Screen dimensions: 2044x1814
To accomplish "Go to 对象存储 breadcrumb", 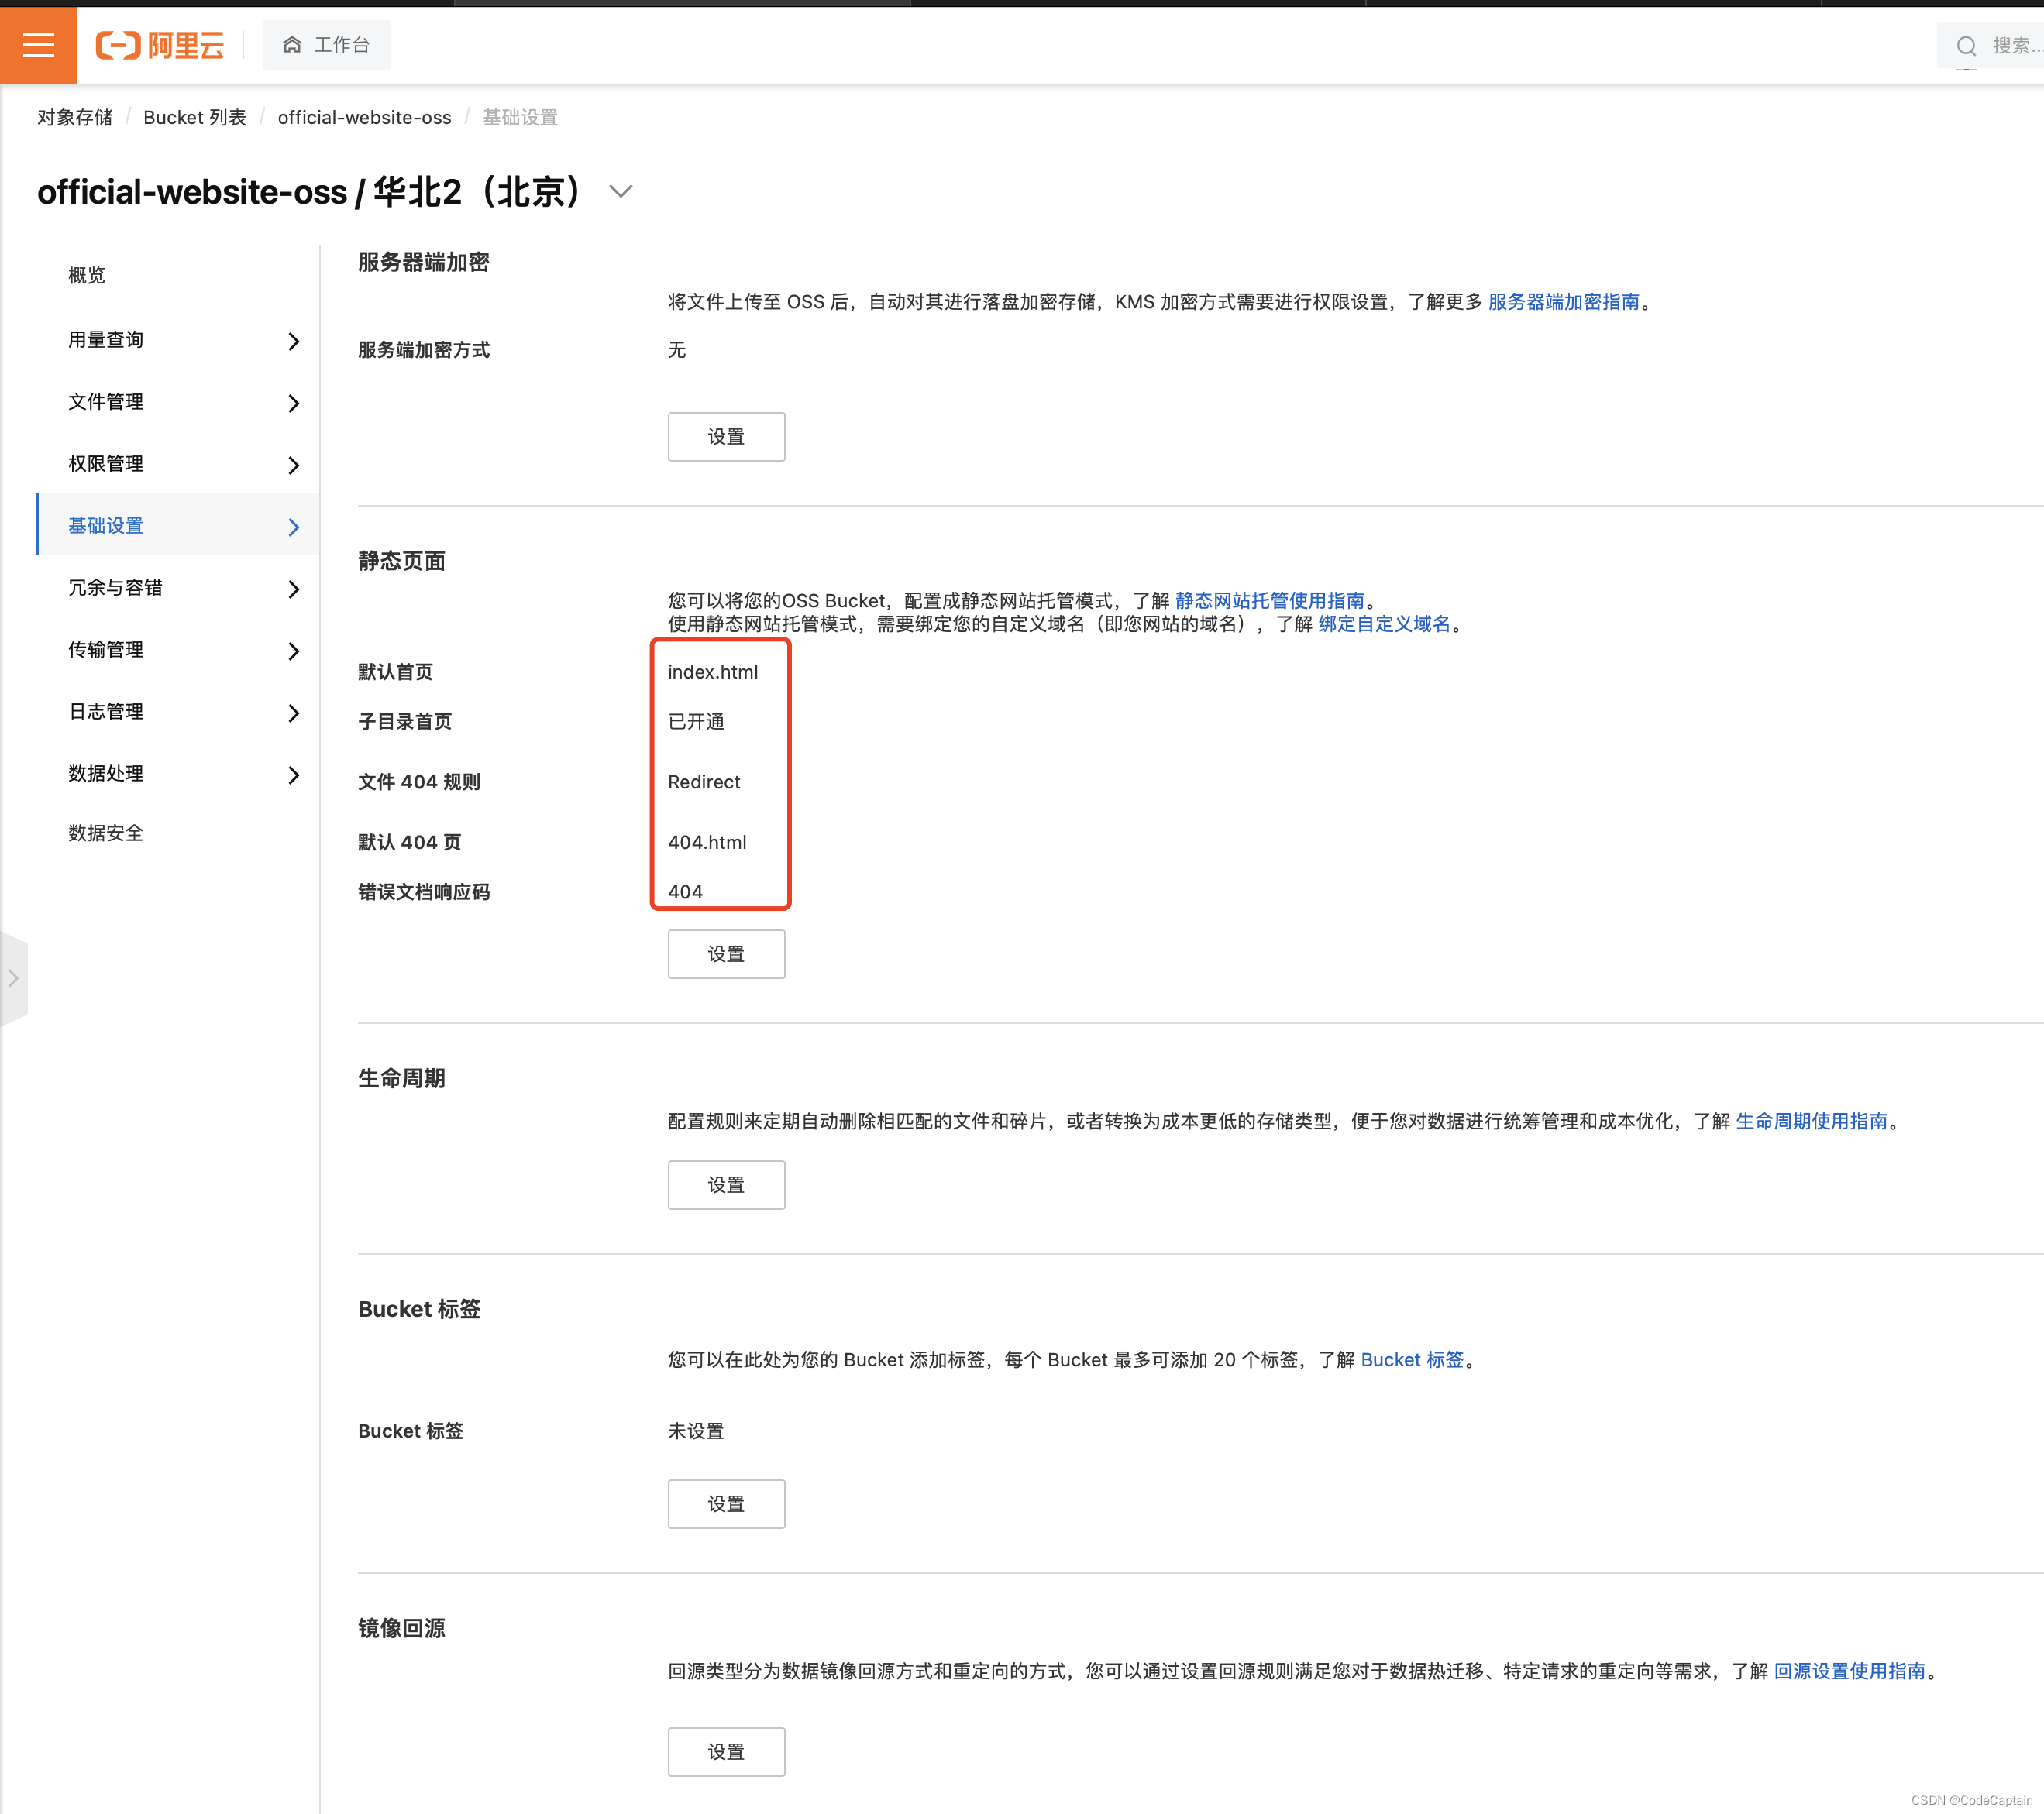I will click(x=75, y=117).
